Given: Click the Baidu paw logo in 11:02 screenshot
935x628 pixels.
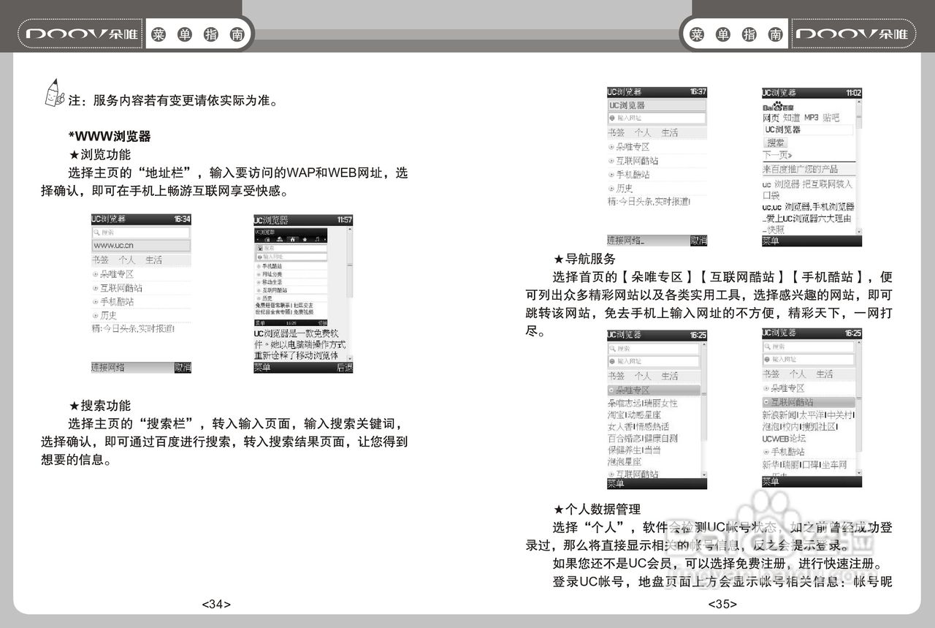Looking at the screenshot, I should [x=778, y=106].
